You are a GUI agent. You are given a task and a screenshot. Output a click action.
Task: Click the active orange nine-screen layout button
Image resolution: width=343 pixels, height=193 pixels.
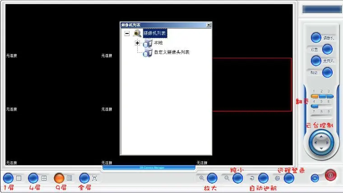[59, 178]
